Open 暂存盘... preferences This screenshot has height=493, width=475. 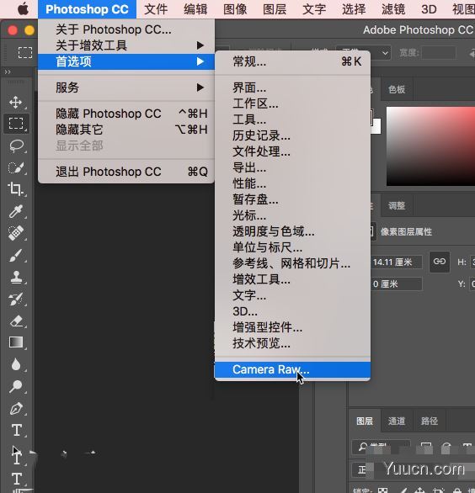[292, 199]
